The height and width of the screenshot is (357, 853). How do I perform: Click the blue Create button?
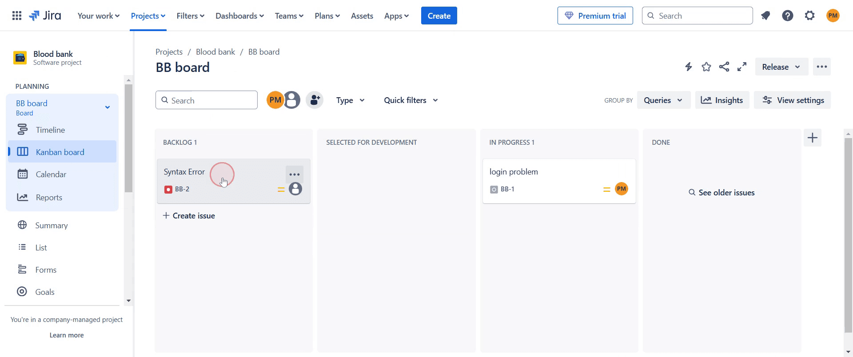click(439, 16)
